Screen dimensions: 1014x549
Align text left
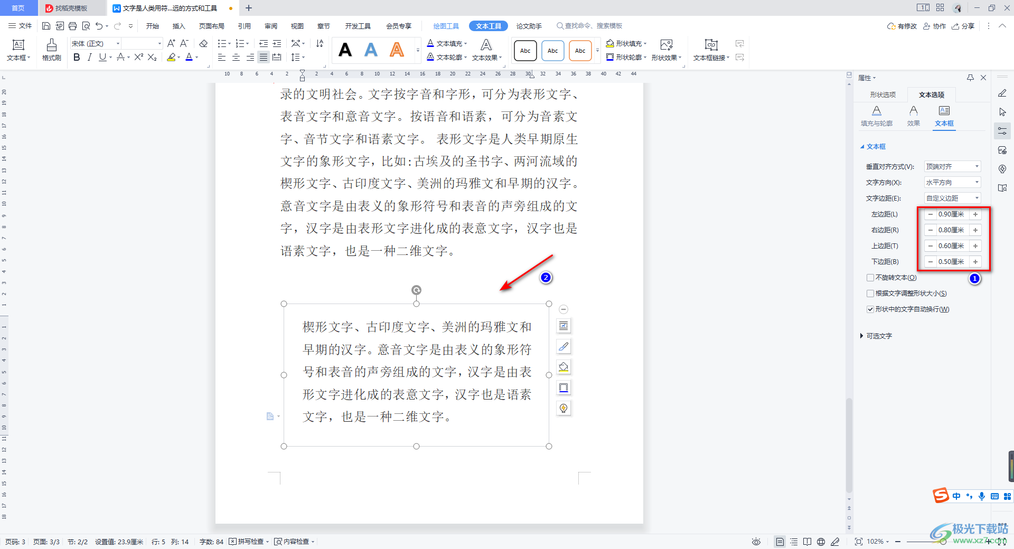click(x=222, y=57)
